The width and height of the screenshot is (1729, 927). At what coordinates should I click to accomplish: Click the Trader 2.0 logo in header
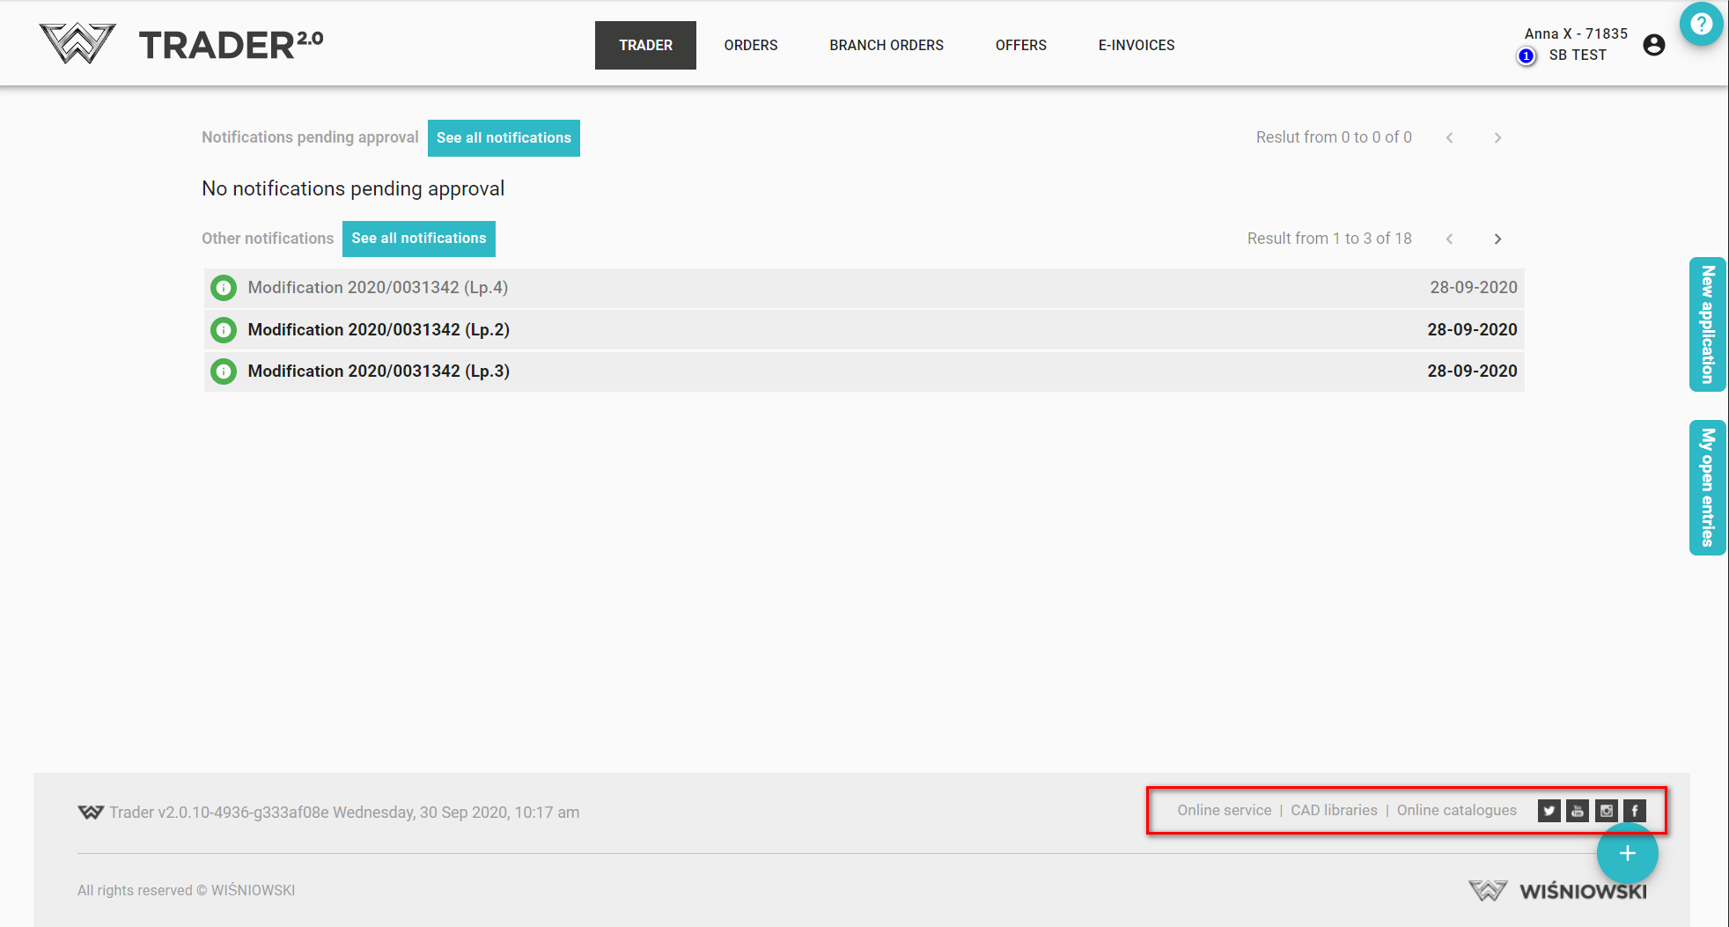[182, 44]
